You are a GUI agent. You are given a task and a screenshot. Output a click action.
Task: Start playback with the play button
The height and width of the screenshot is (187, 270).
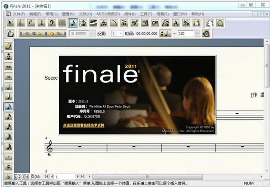pyautogui.click(x=40, y=34)
